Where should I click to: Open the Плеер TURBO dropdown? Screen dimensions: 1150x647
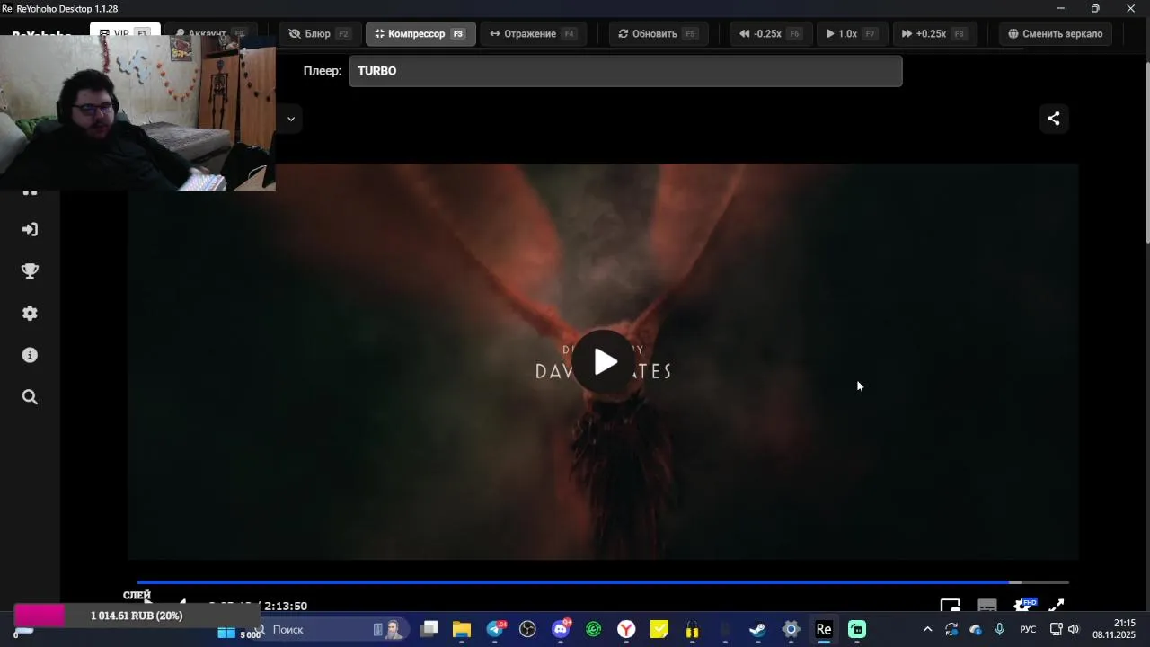click(x=625, y=71)
